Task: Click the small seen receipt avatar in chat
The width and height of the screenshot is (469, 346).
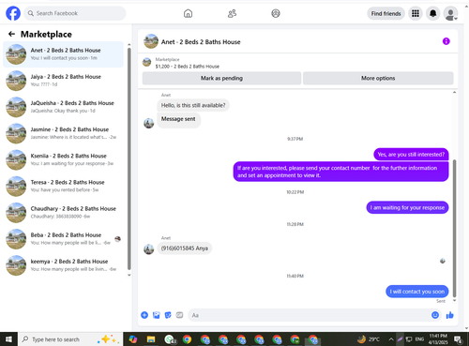Action: pos(443,261)
